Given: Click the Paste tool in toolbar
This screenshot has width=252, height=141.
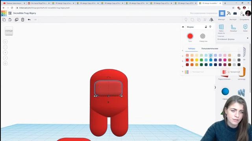Looking at the screenshot, I should pyautogui.click(x=10, y=20).
